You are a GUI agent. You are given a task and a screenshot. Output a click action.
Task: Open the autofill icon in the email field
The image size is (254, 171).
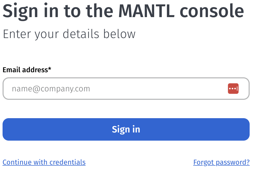click(233, 89)
